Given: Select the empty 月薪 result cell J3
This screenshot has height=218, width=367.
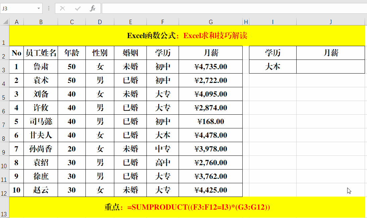Looking at the screenshot, I should click(330, 66).
